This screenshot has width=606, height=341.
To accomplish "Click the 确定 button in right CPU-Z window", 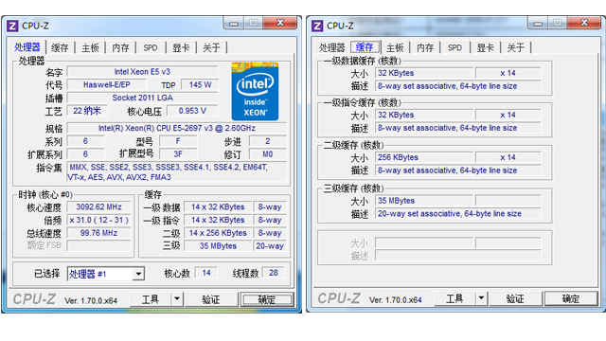I will click(571, 298).
